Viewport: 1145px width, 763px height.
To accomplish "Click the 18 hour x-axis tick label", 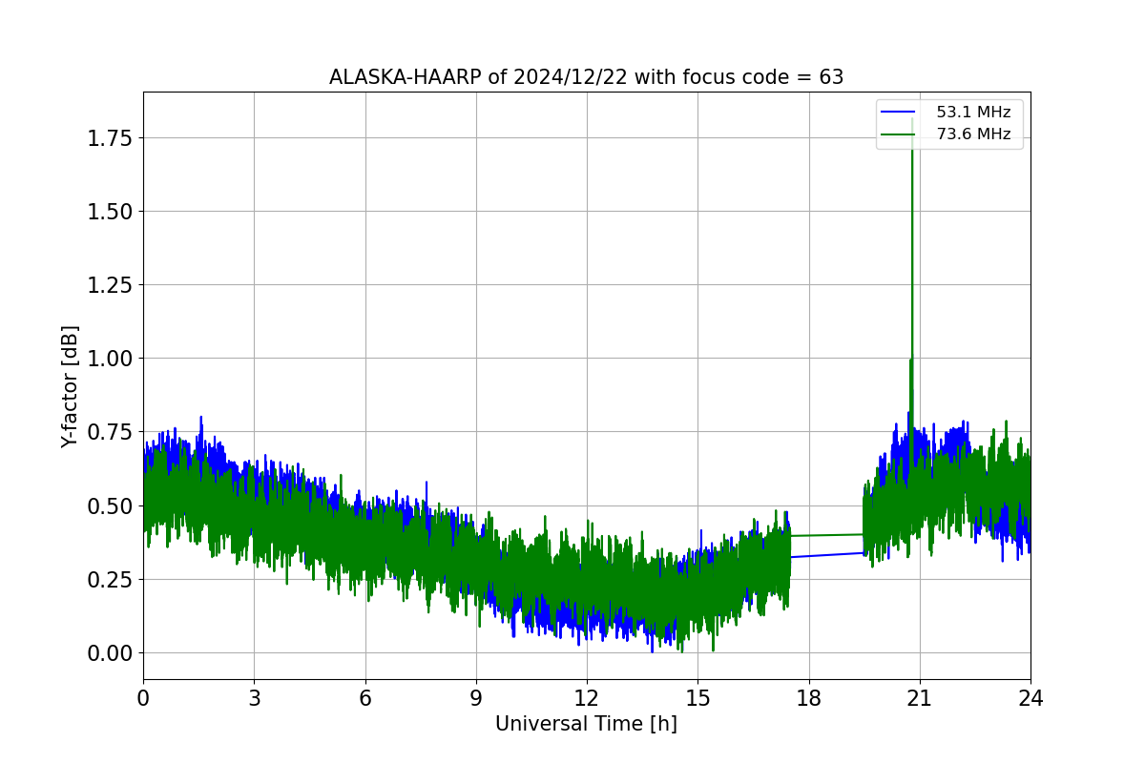I will point(809,698).
